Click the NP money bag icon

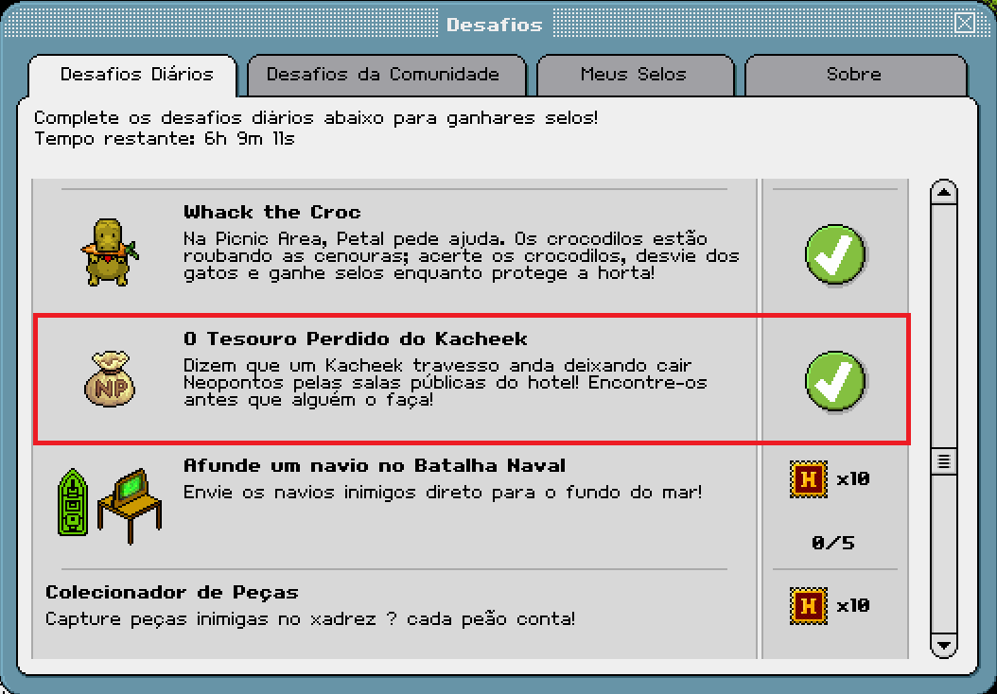pyautogui.click(x=110, y=379)
